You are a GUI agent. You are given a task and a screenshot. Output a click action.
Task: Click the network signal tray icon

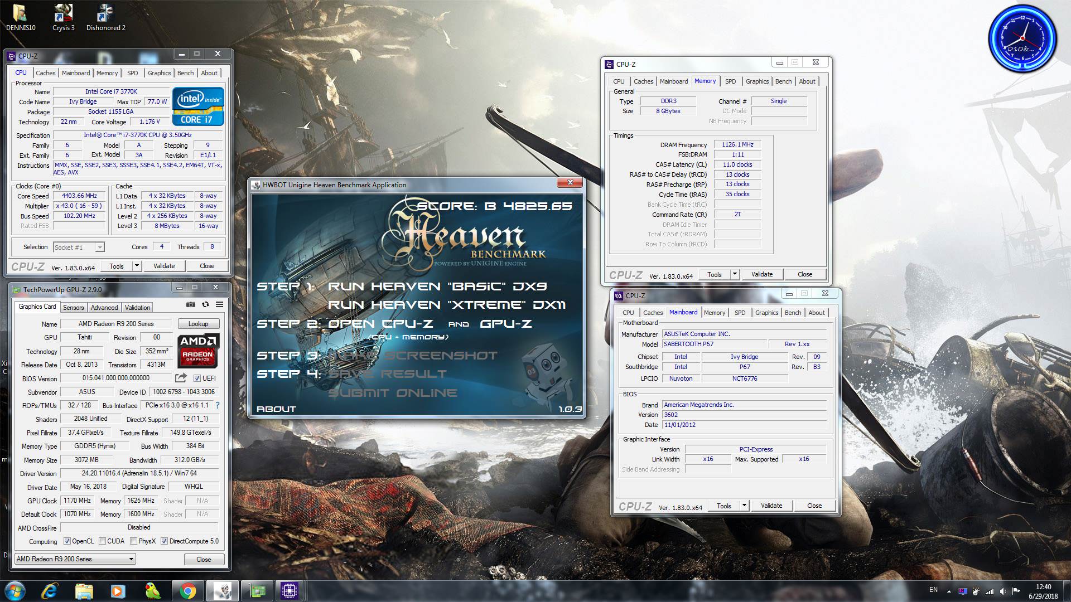point(990,591)
